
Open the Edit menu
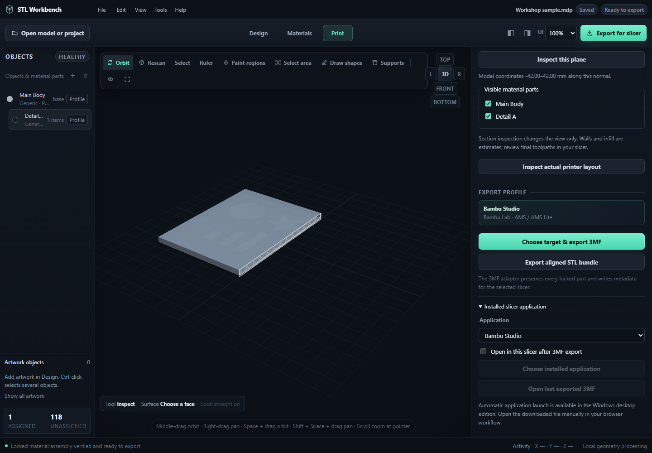click(121, 10)
